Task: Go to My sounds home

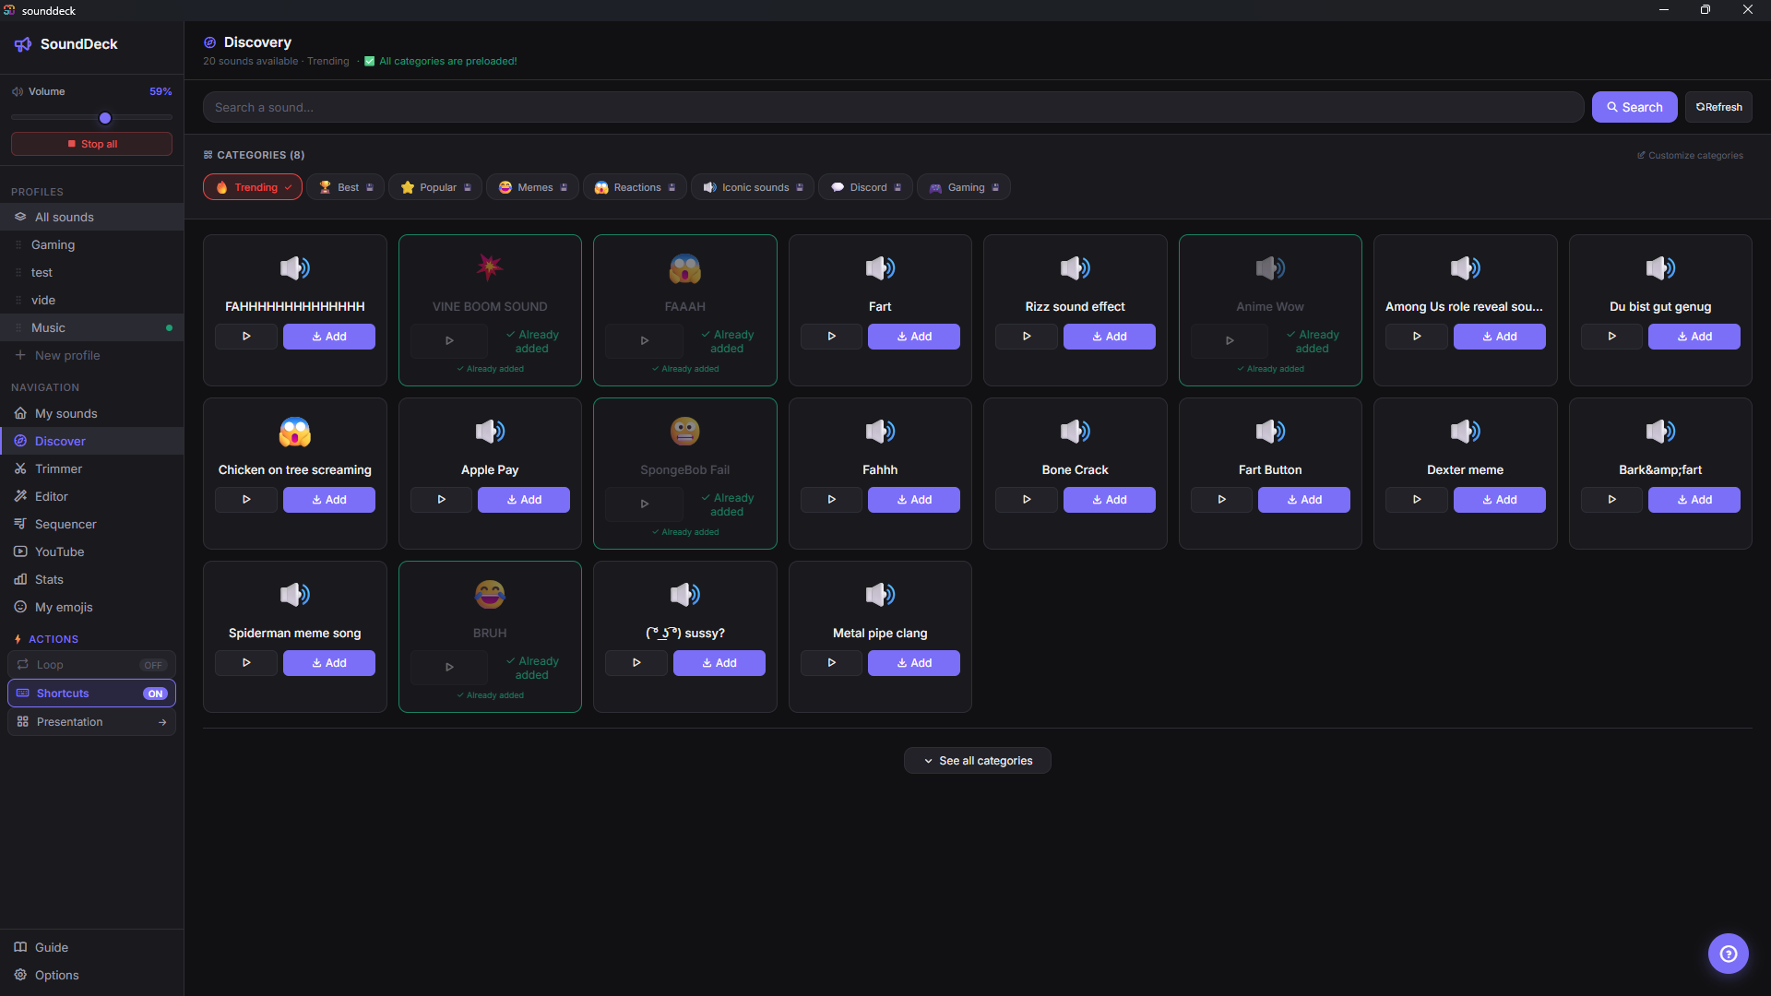Action: [91, 413]
